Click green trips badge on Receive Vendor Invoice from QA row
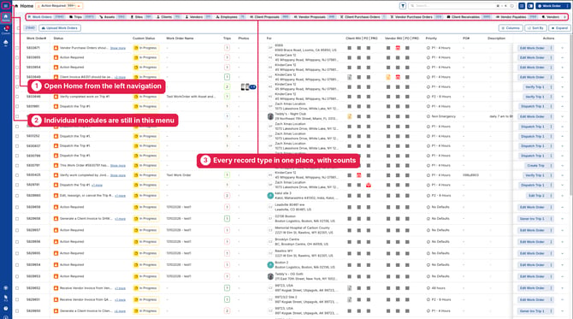 tap(227, 299)
